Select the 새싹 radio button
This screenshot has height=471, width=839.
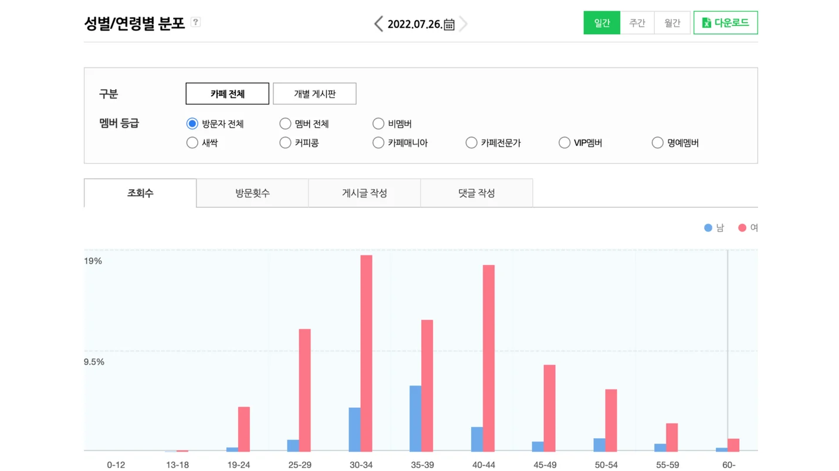[192, 142]
